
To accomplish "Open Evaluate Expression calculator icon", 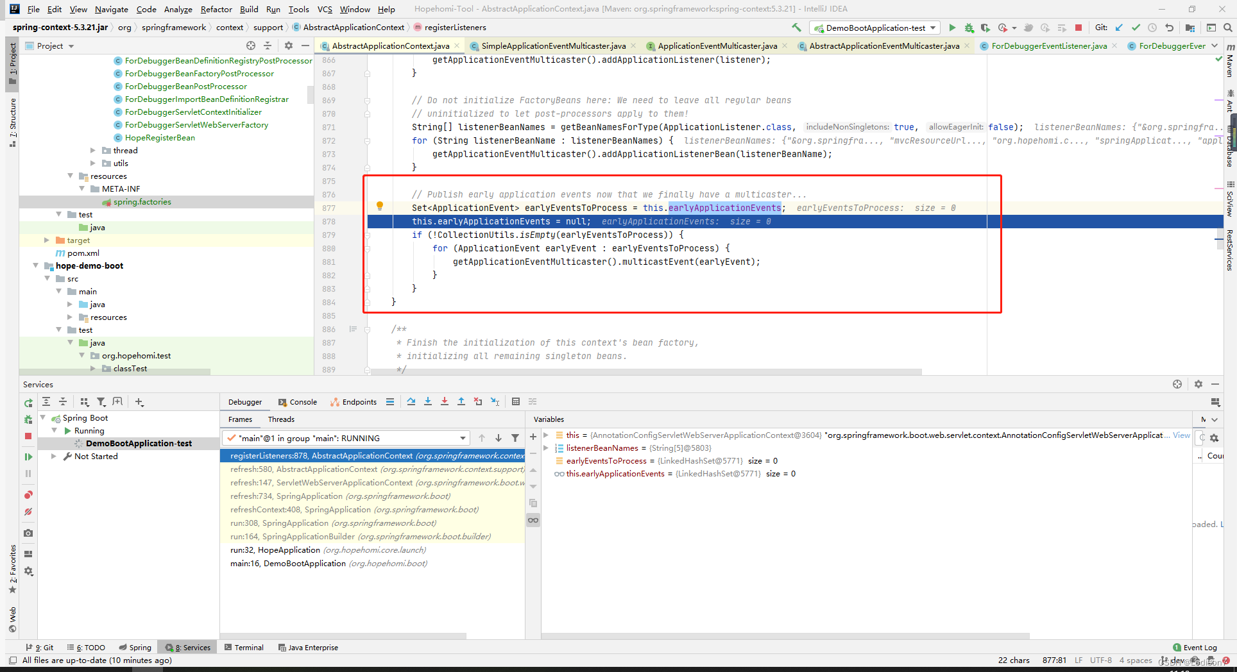I will [516, 401].
